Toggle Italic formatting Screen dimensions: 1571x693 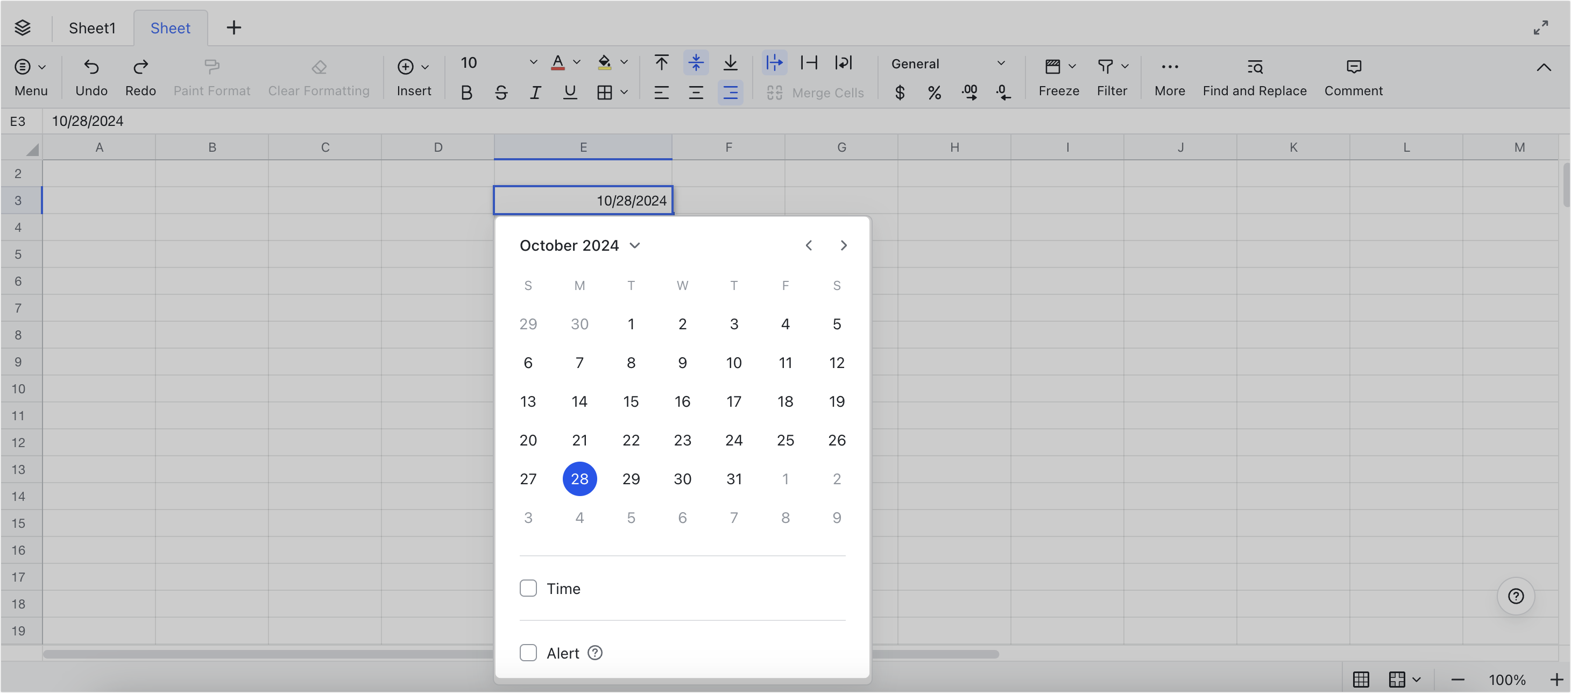[x=535, y=93]
